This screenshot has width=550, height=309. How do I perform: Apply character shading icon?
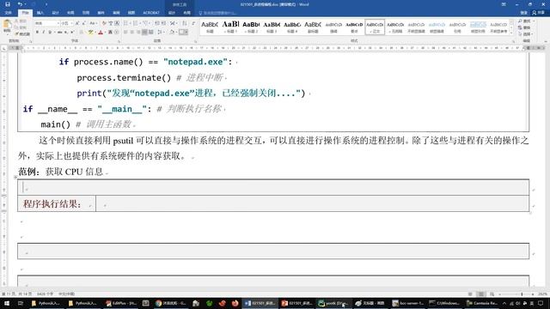pos(110,33)
